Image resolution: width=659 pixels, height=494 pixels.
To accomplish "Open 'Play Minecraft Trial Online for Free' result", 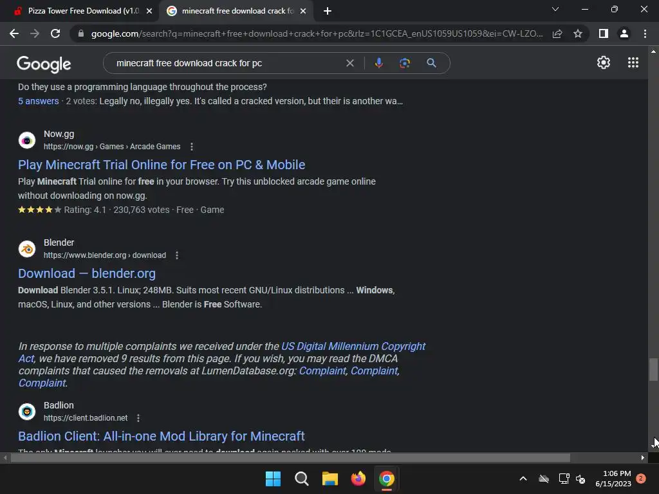I will tap(162, 165).
